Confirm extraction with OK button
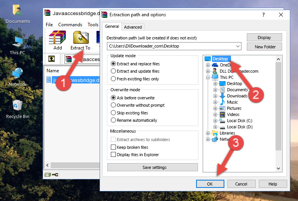This screenshot has height=201, width=298. 210,184
